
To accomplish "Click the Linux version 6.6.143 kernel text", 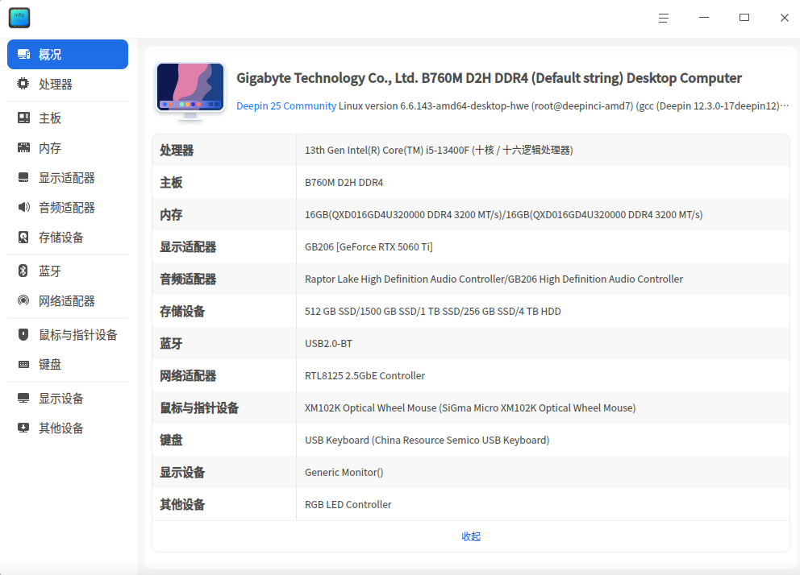I will [564, 106].
